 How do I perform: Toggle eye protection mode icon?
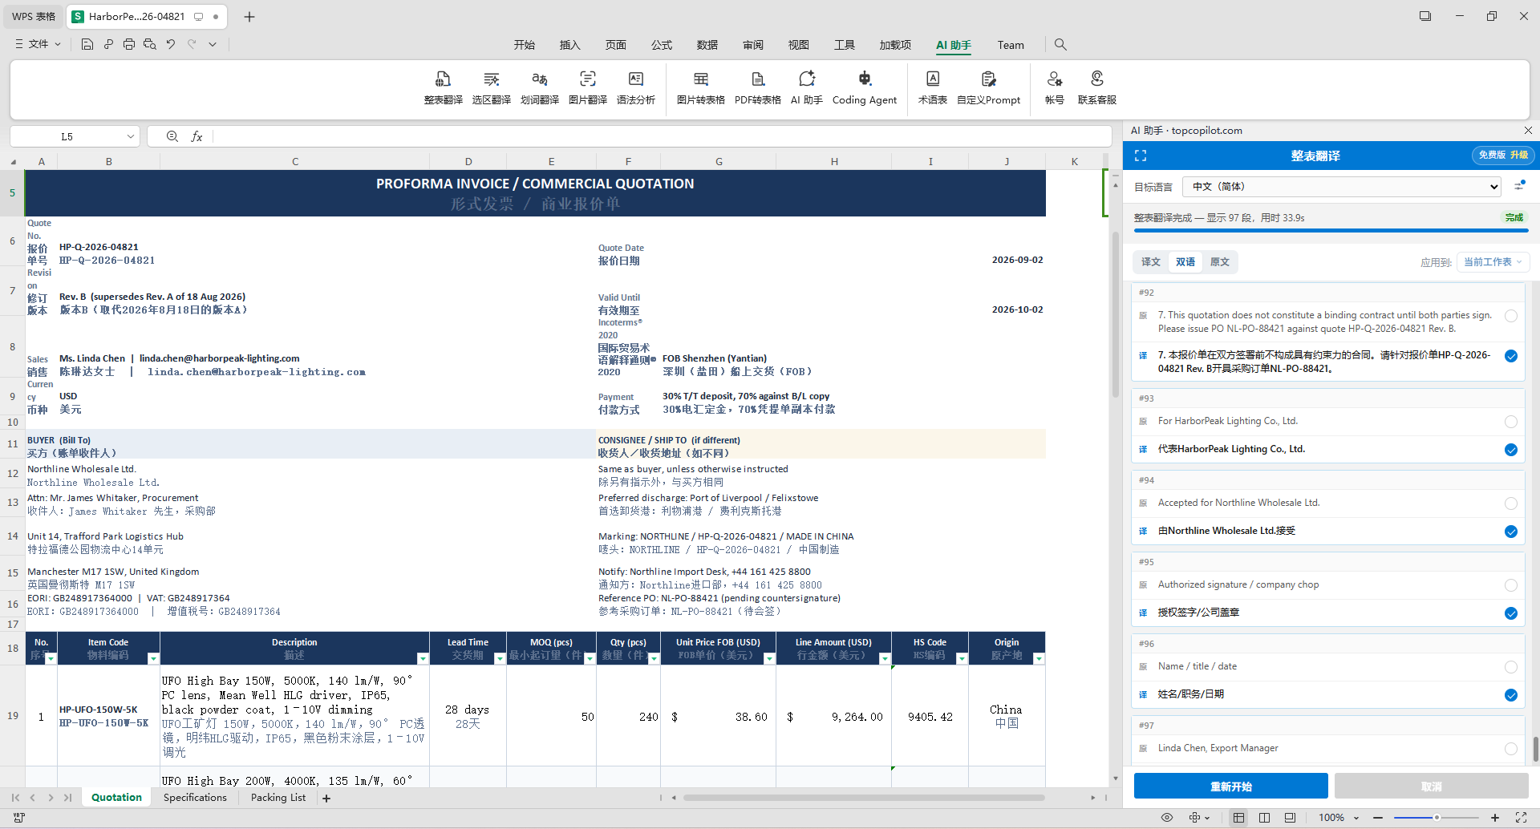click(x=1167, y=818)
